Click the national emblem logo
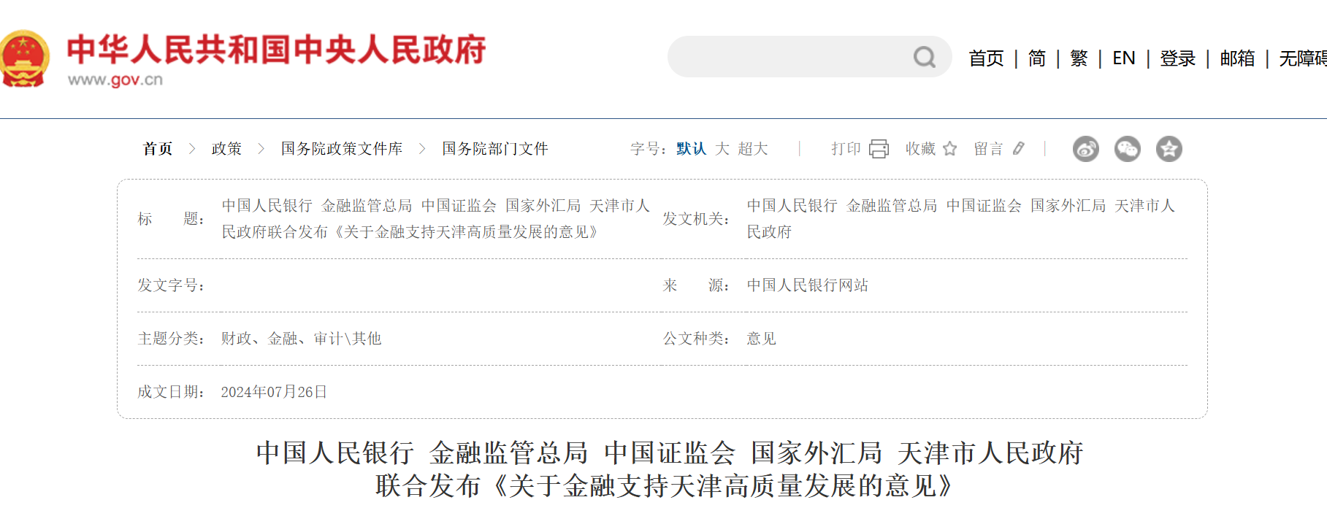The height and width of the screenshot is (508, 1327). pyautogui.click(x=23, y=58)
